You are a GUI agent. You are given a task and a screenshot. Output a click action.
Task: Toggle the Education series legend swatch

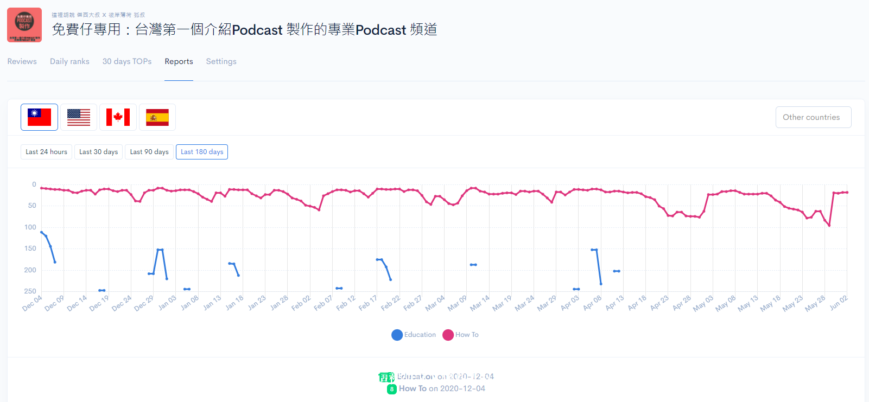pyautogui.click(x=397, y=335)
